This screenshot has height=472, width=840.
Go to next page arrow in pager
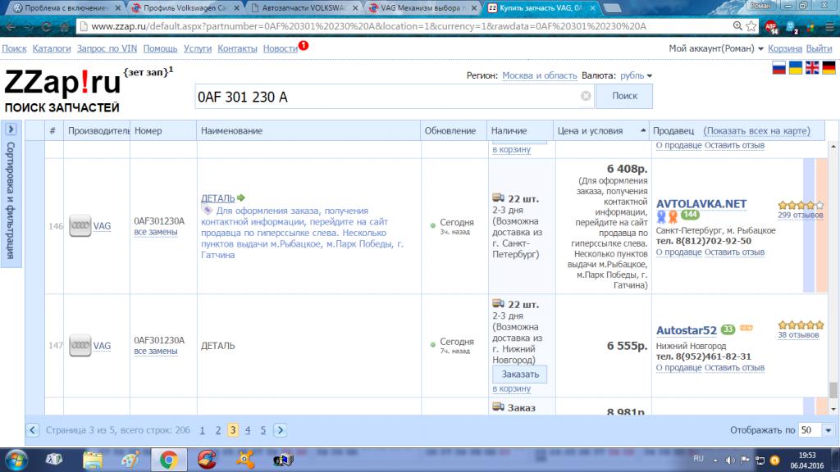pyautogui.click(x=281, y=430)
